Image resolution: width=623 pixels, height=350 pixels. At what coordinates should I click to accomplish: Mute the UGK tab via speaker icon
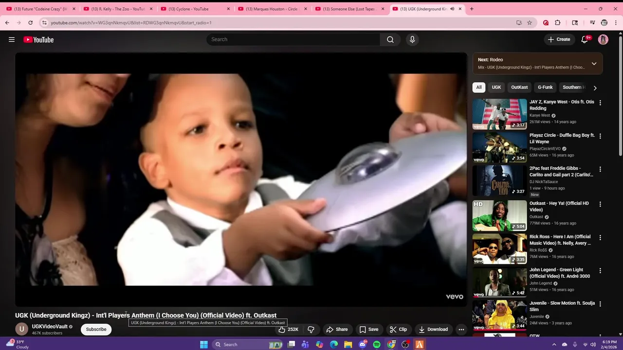pyautogui.click(x=452, y=9)
